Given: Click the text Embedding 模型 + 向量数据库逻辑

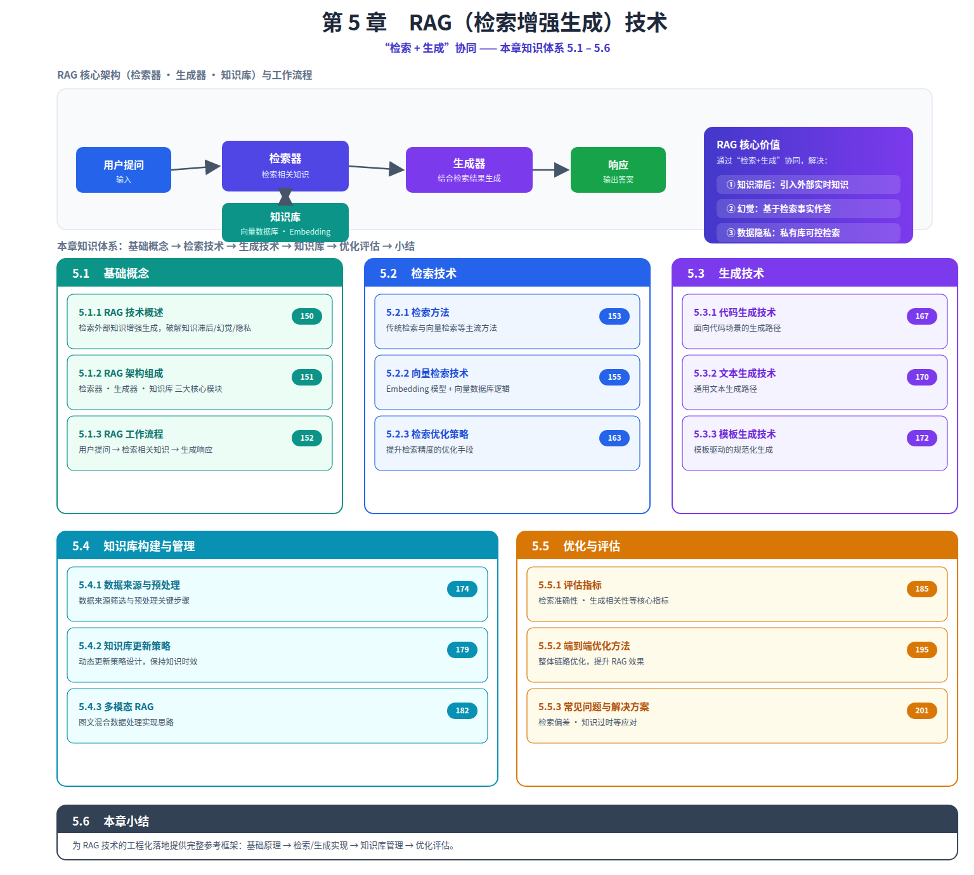Looking at the screenshot, I should [448, 389].
